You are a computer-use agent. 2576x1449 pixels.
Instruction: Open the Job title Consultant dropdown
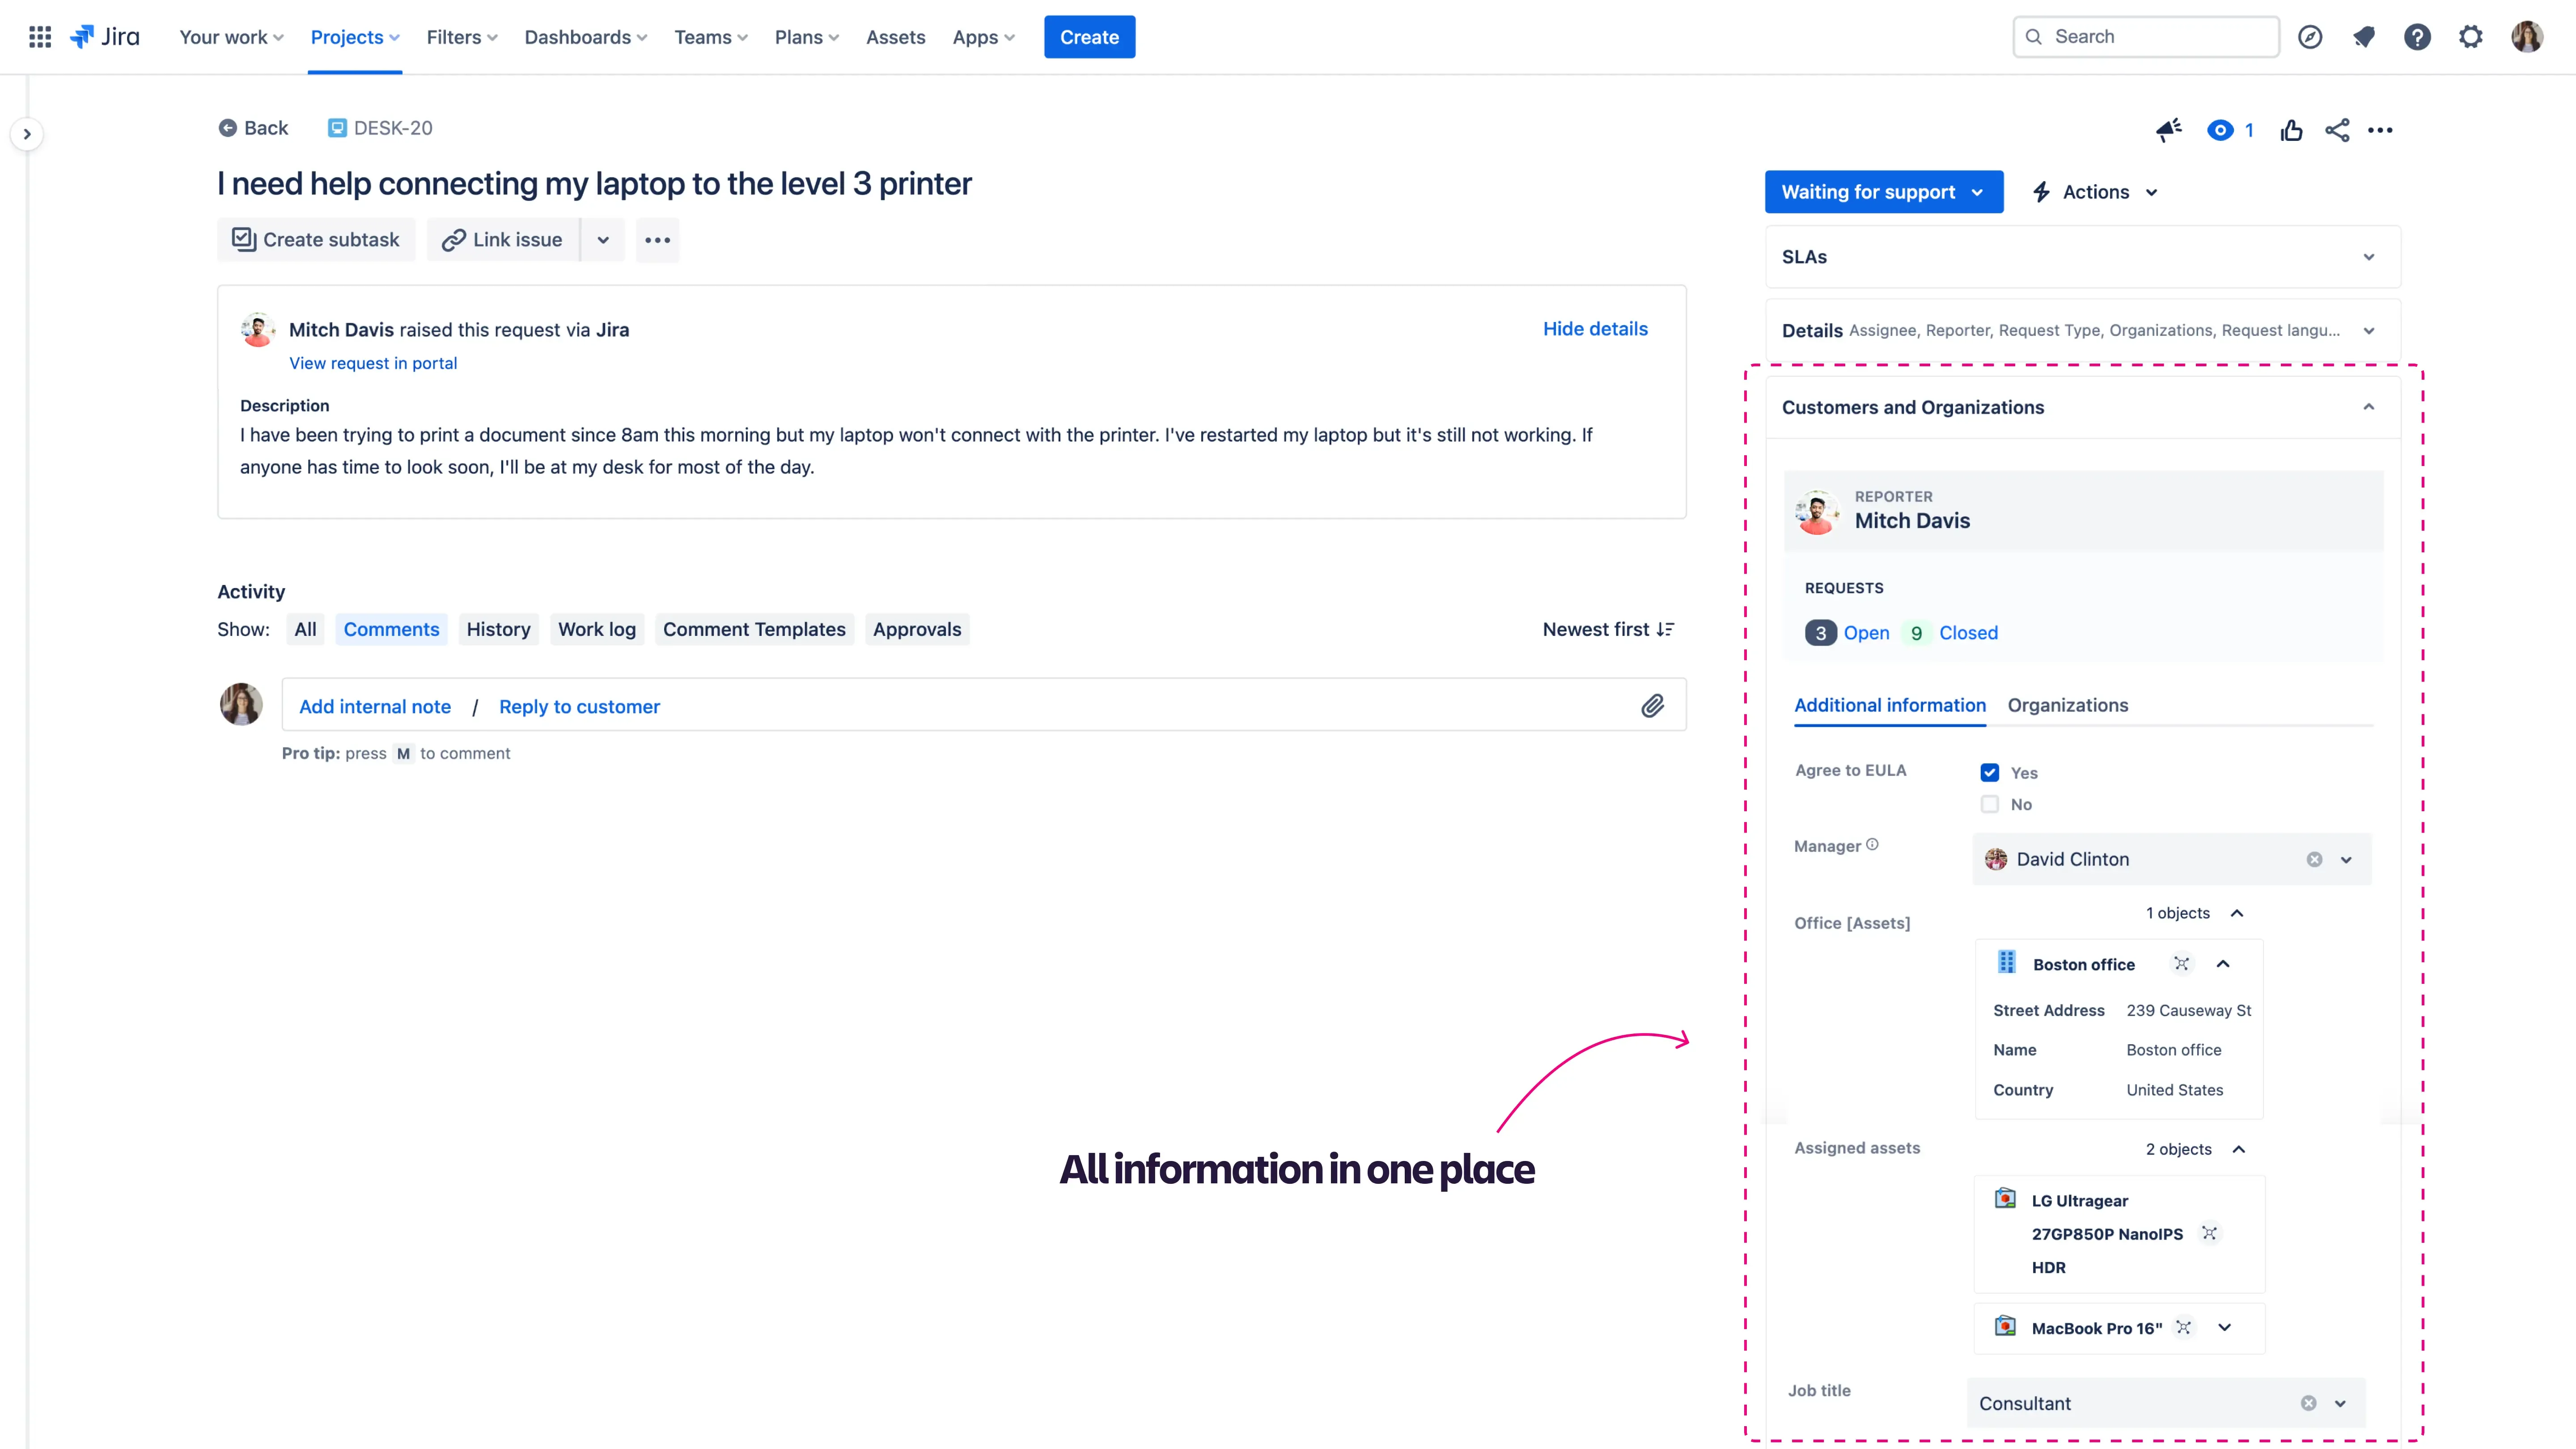[2340, 1403]
